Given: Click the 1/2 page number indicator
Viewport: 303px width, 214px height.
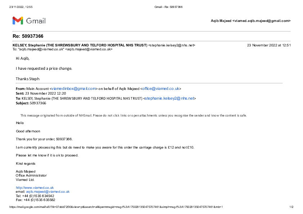Looking at the screenshot, I should (291, 207).
